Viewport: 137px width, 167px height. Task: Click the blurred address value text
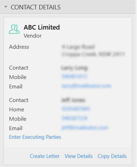pos(93,50)
